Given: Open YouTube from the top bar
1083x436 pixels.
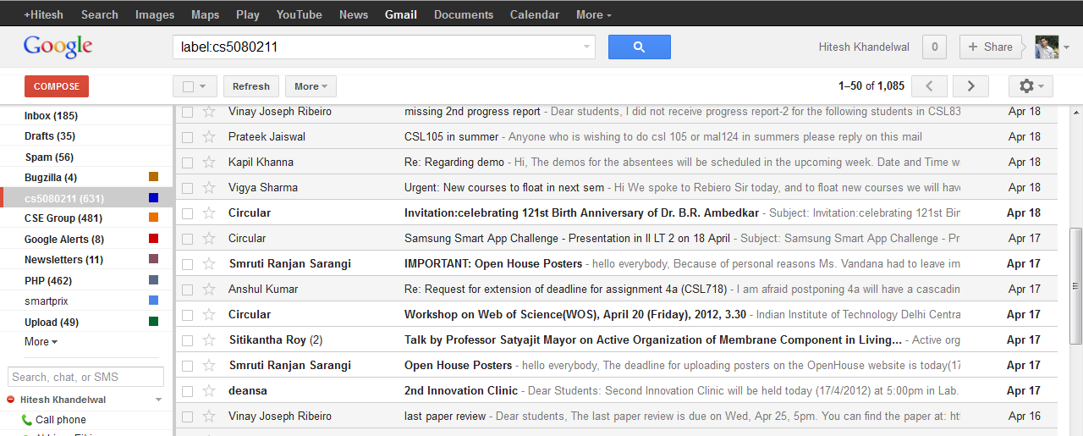Looking at the screenshot, I should click(299, 14).
